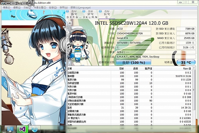
Task: Click the previous disk left-arrow button
Action: pyautogui.click(x=70, y=23)
